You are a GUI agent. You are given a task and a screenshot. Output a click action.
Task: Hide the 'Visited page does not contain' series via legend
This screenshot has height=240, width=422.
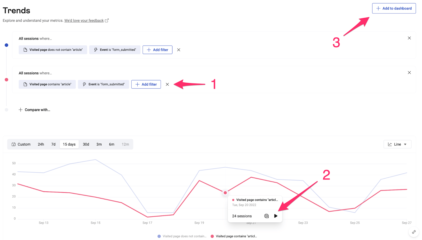[x=181, y=236]
